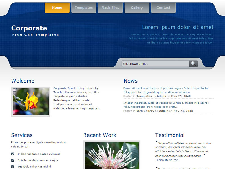The image size is (225, 169).
Task: Open the Recent Work flower image
Action: point(112,155)
